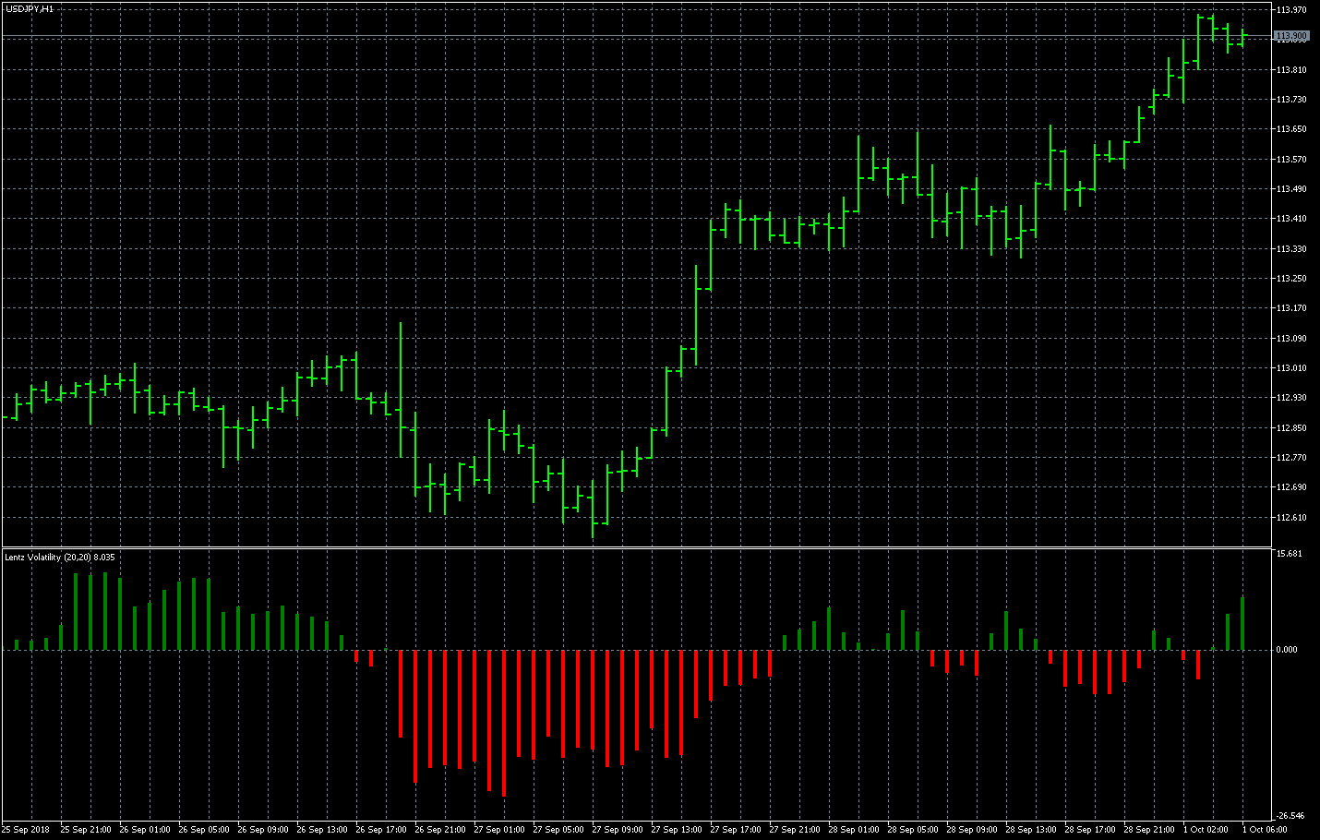
Task: Click the 27 Sep 01:00 time label
Action: coord(499,830)
